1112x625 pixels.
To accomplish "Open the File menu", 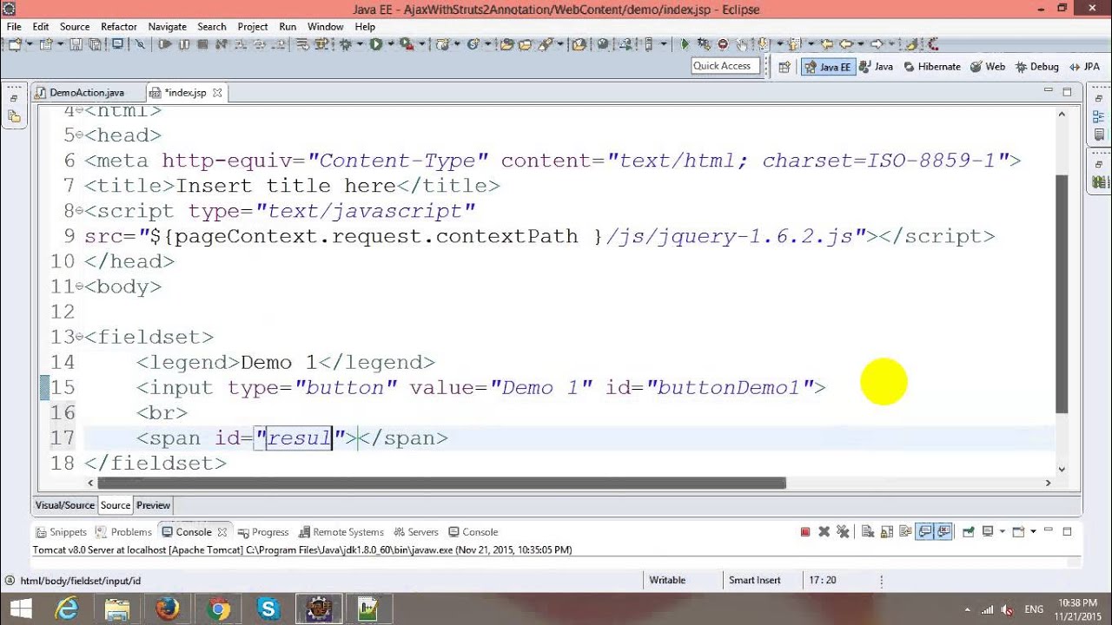I will tap(14, 27).
